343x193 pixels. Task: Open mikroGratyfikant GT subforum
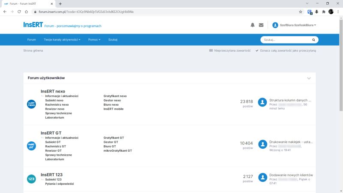point(117,151)
